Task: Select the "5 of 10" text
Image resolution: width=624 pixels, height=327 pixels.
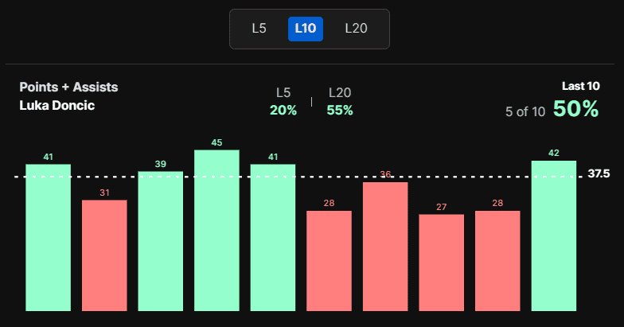Action: coord(525,111)
